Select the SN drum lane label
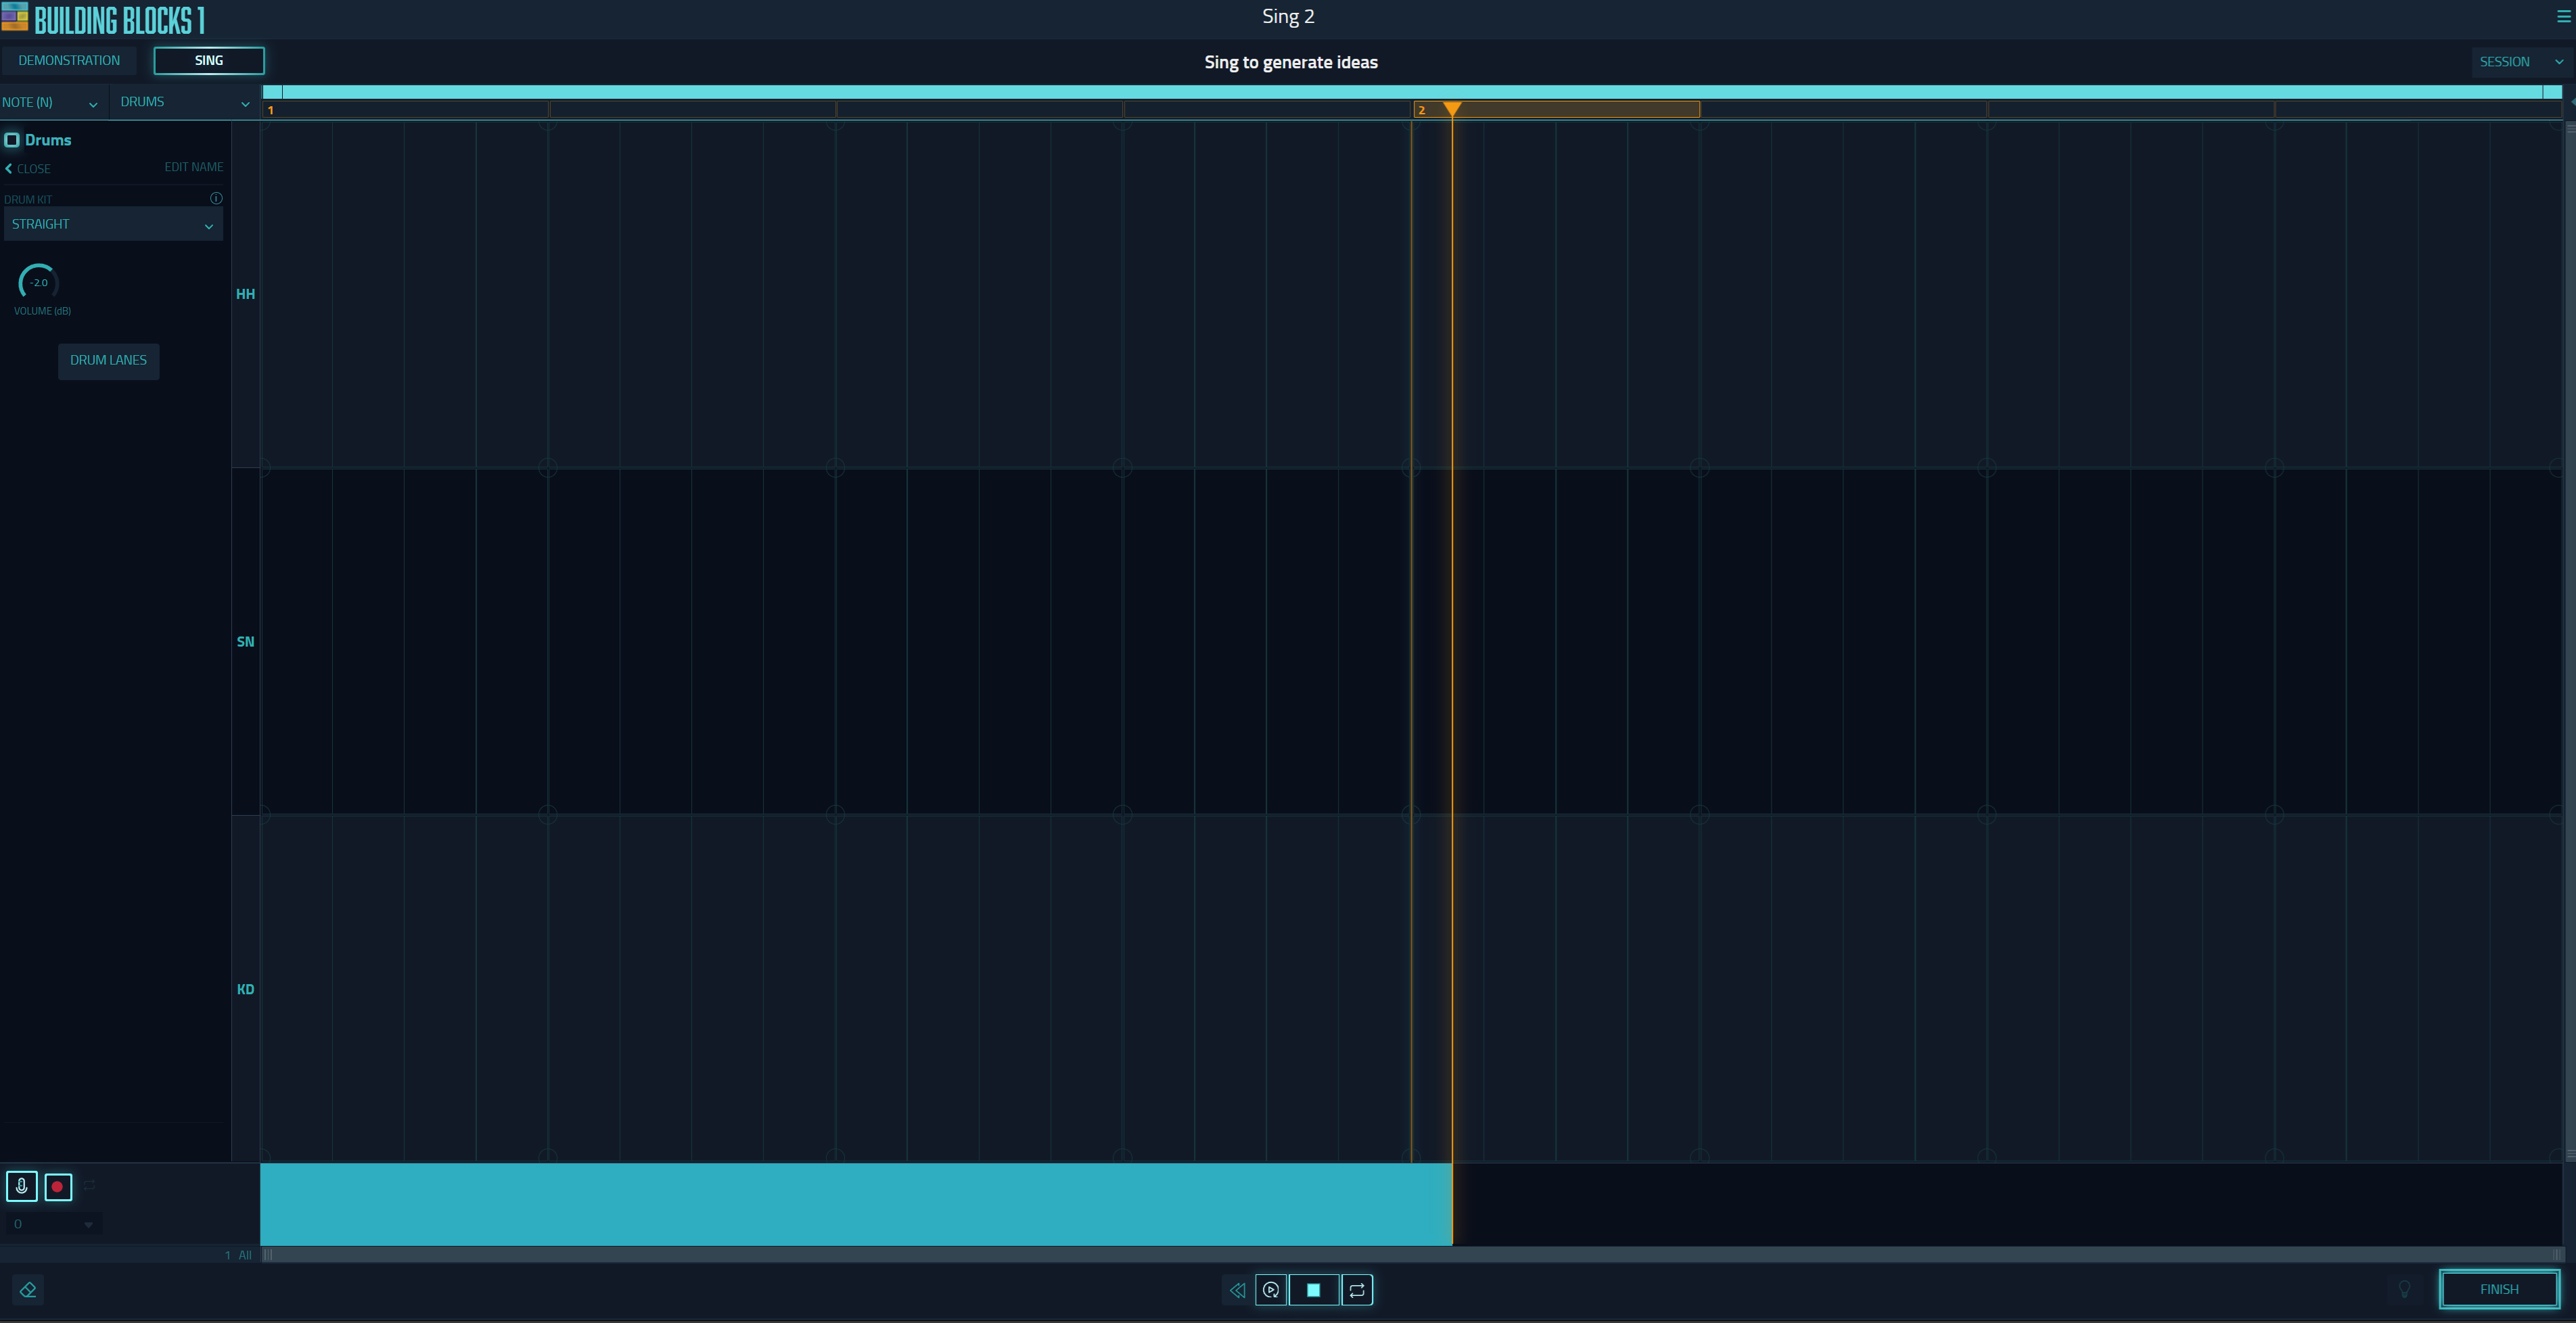This screenshot has width=2576, height=1323. click(x=245, y=642)
